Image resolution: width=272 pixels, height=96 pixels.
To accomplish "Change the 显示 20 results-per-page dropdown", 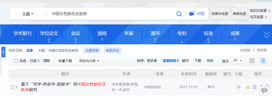I will point(237,60).
